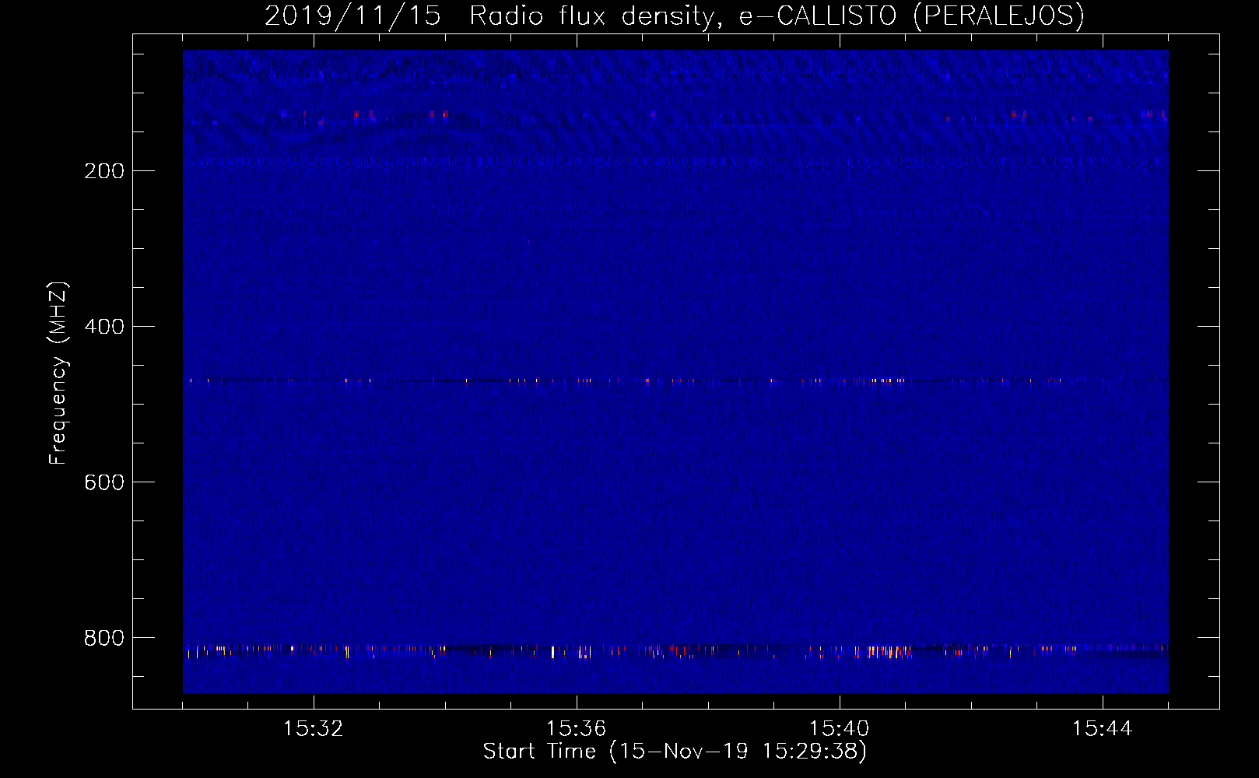Image resolution: width=1259 pixels, height=778 pixels.
Task: Click the 15:40 time tick label
Action: [x=840, y=729]
